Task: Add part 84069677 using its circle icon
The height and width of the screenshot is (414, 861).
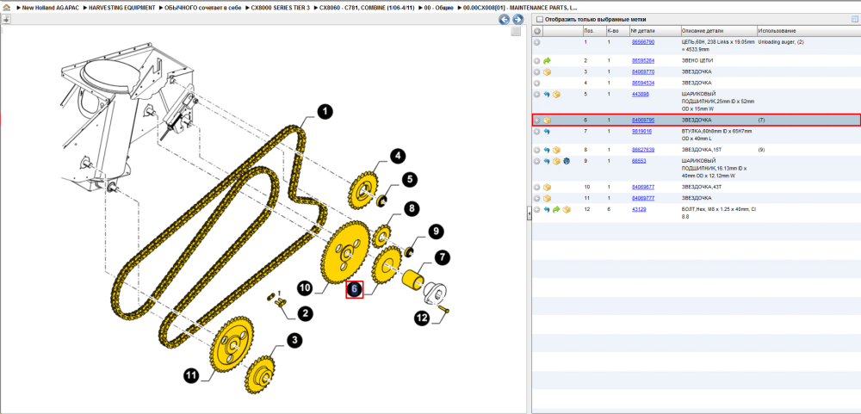Action: (537, 188)
